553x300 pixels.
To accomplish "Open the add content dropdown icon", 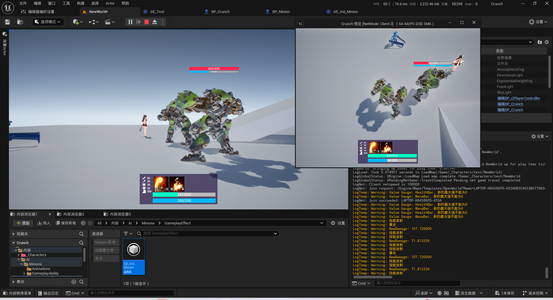I will pyautogui.click(x=78, y=22).
